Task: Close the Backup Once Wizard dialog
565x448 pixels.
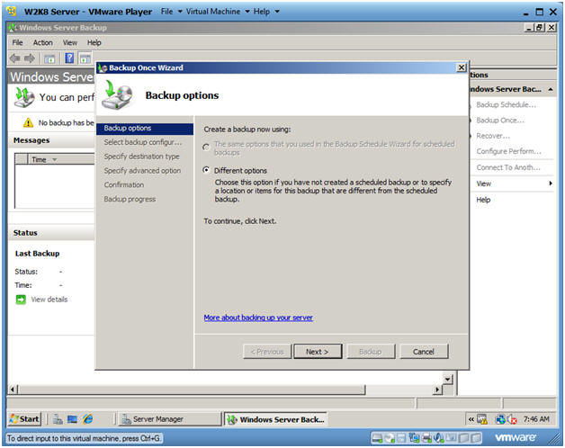Action: point(462,67)
